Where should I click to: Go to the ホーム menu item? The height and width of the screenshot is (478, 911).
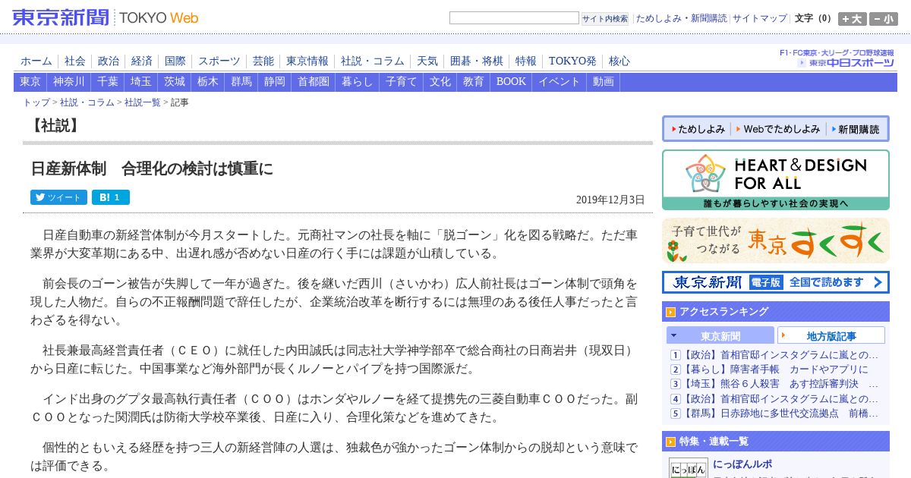coord(36,61)
